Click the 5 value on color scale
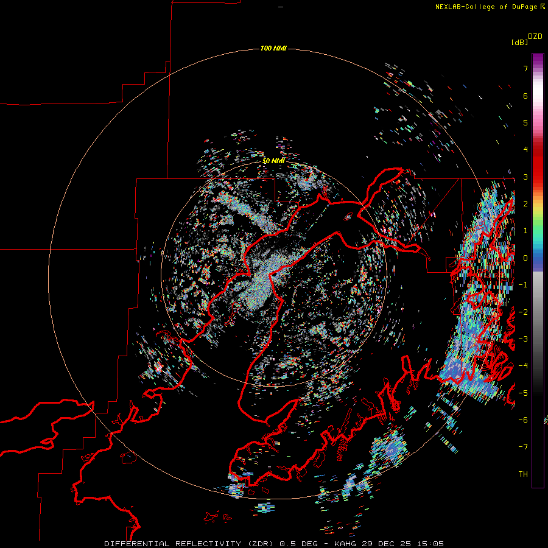 [525, 122]
